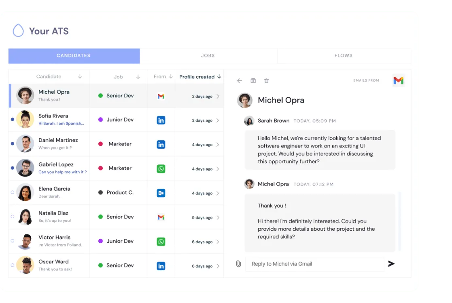Viewport: 452px width, 303px height.
Task: Click the Your ATS droplet logo
Action: point(18,30)
